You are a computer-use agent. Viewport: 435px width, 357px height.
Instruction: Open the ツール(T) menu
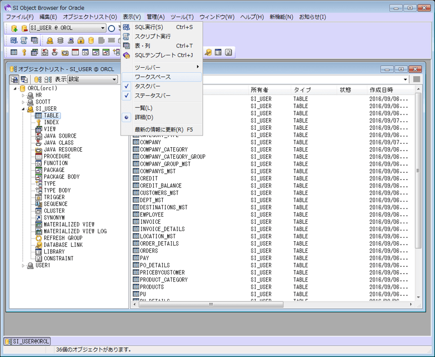click(x=182, y=17)
